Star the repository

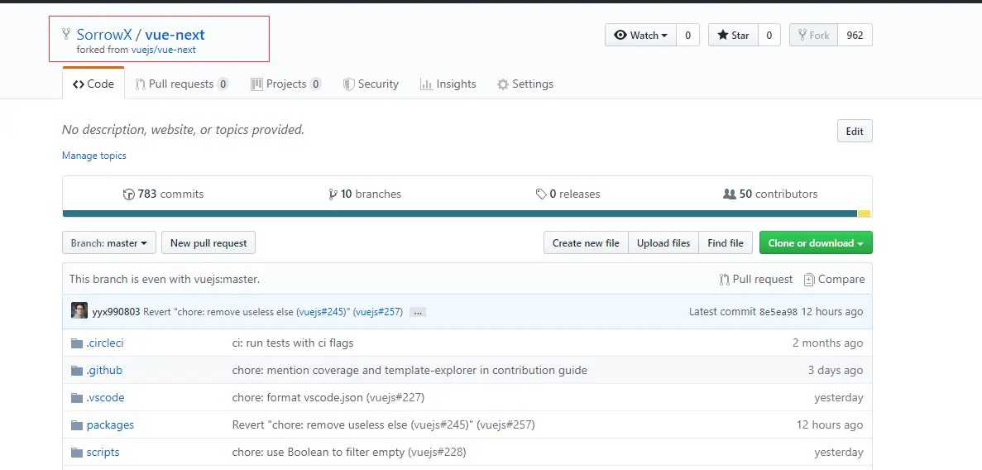tap(733, 35)
